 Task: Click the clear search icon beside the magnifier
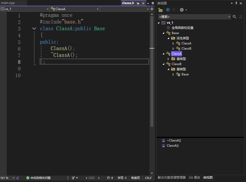(x=240, y=17)
